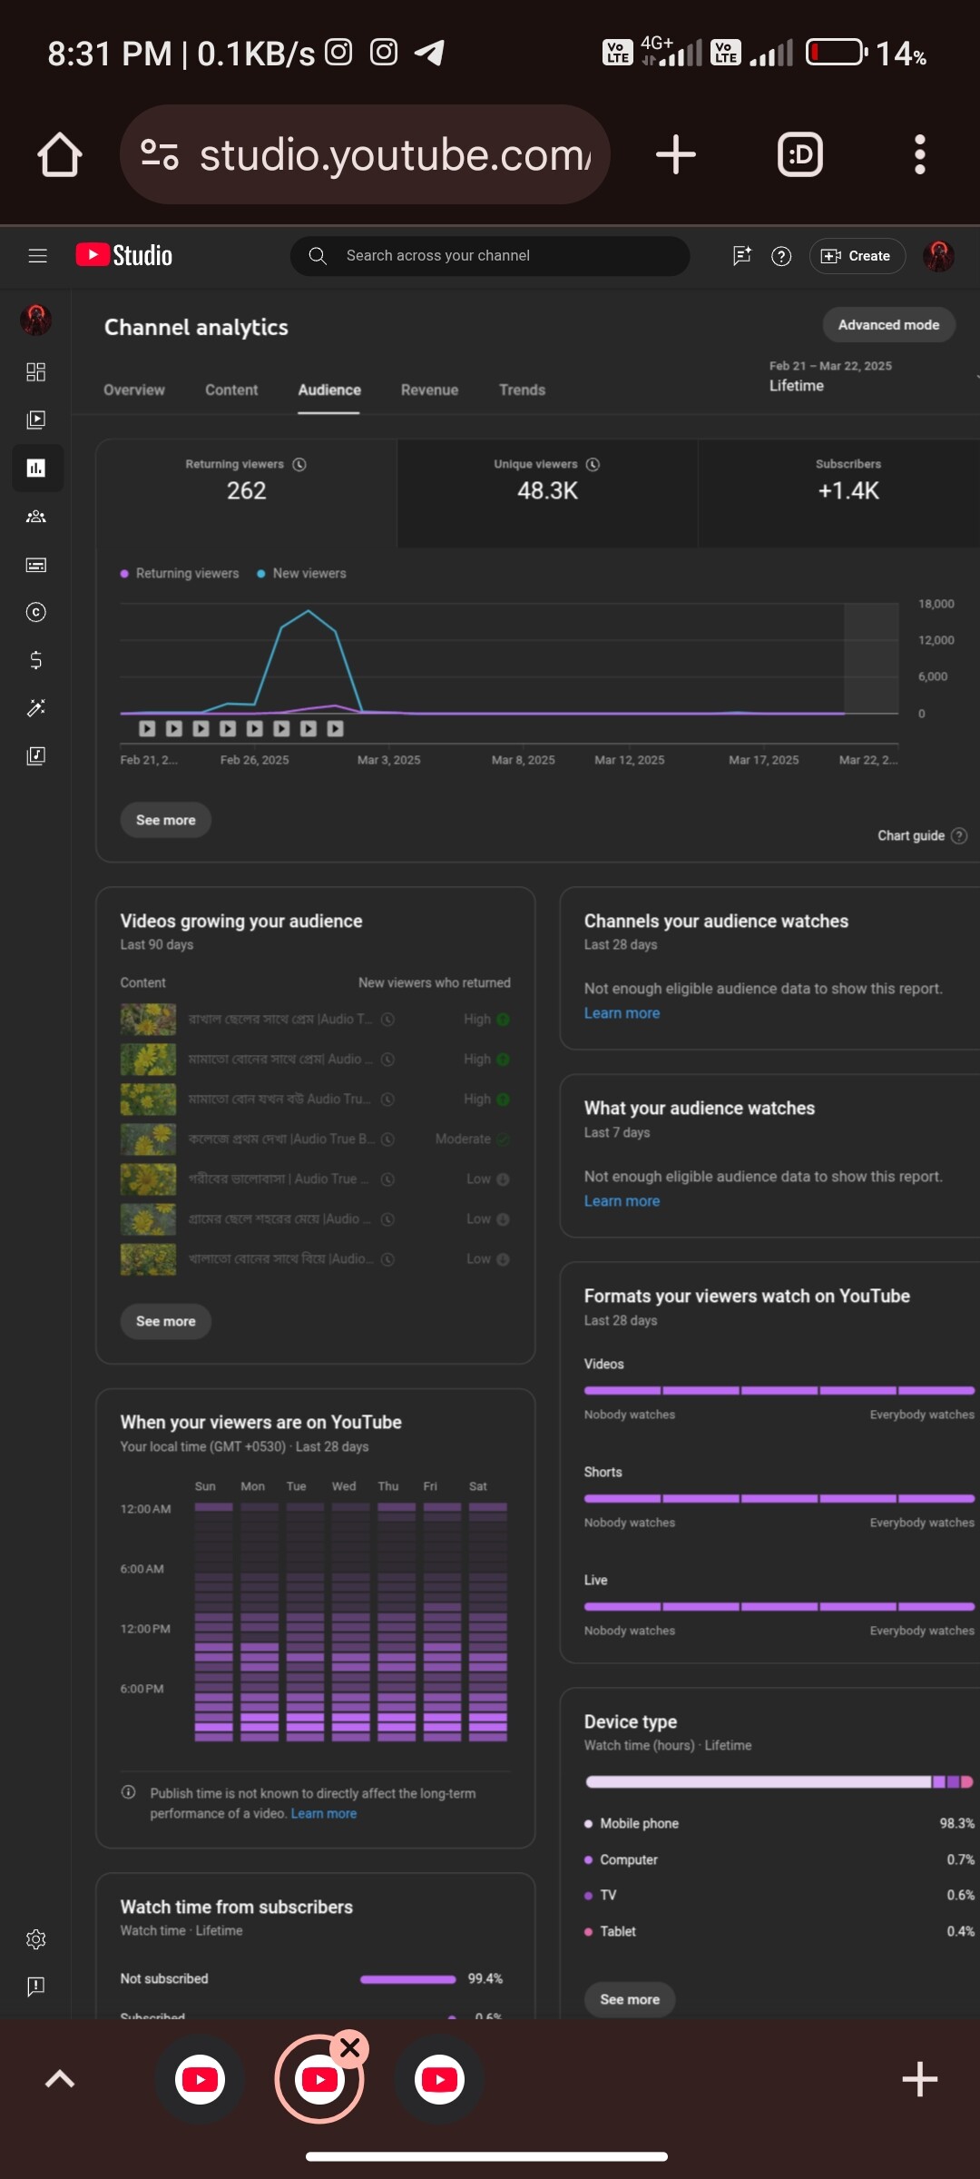The height and width of the screenshot is (2179, 980).
Task: Click Learn more in the publish time note
Action: (324, 1814)
